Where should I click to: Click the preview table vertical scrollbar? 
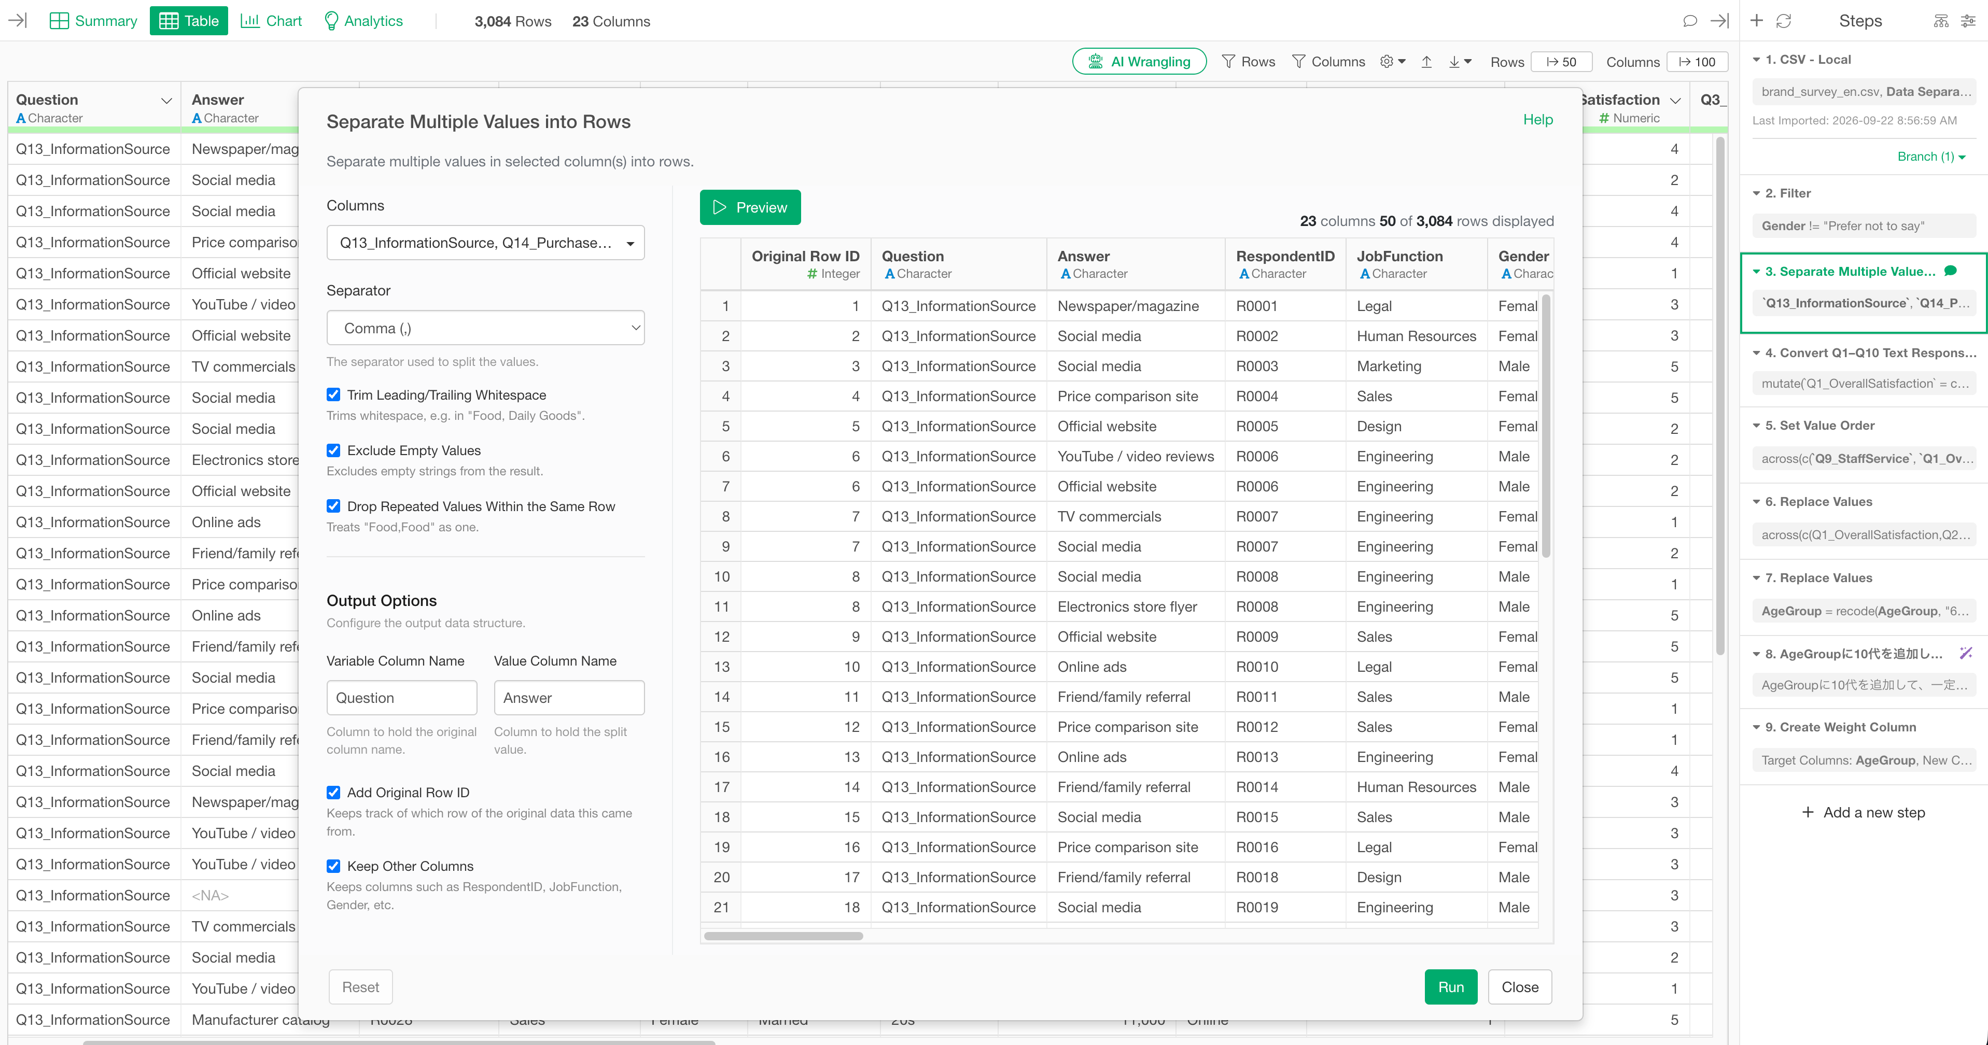coord(1546,426)
